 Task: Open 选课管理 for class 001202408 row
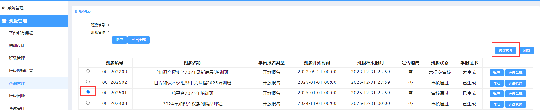(515, 104)
